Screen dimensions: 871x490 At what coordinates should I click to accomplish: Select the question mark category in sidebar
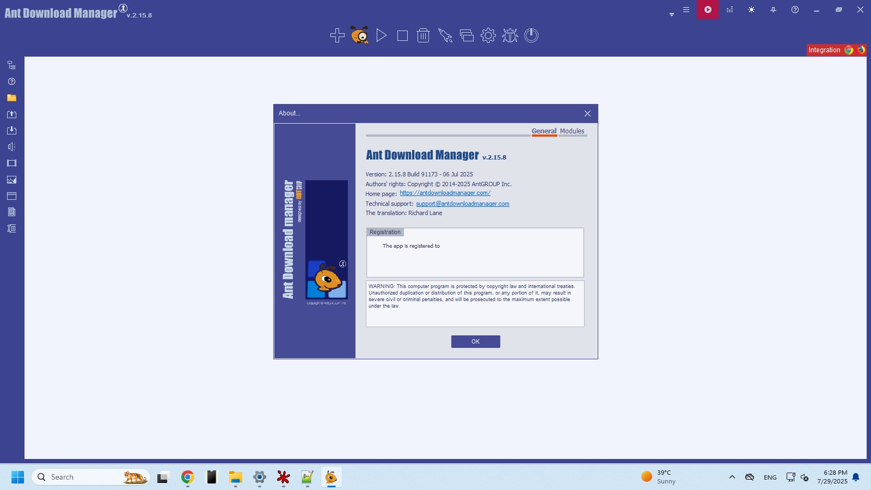click(11, 82)
